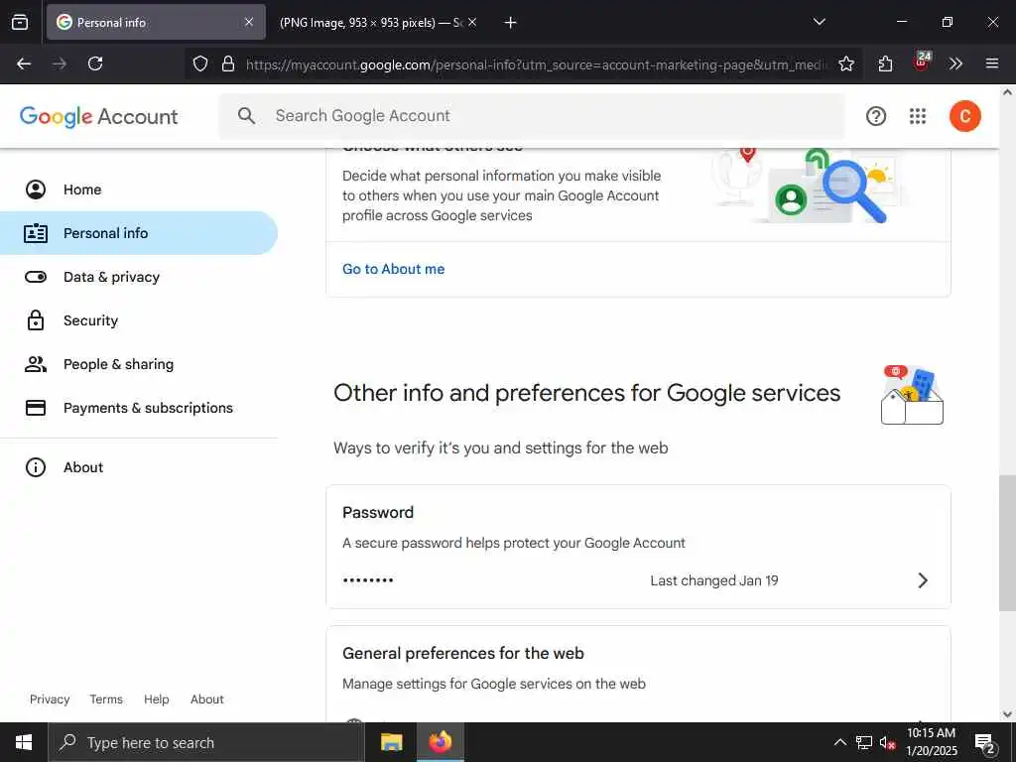Follow the Go to About me link
Image resolution: width=1016 pixels, height=762 pixels.
393,269
